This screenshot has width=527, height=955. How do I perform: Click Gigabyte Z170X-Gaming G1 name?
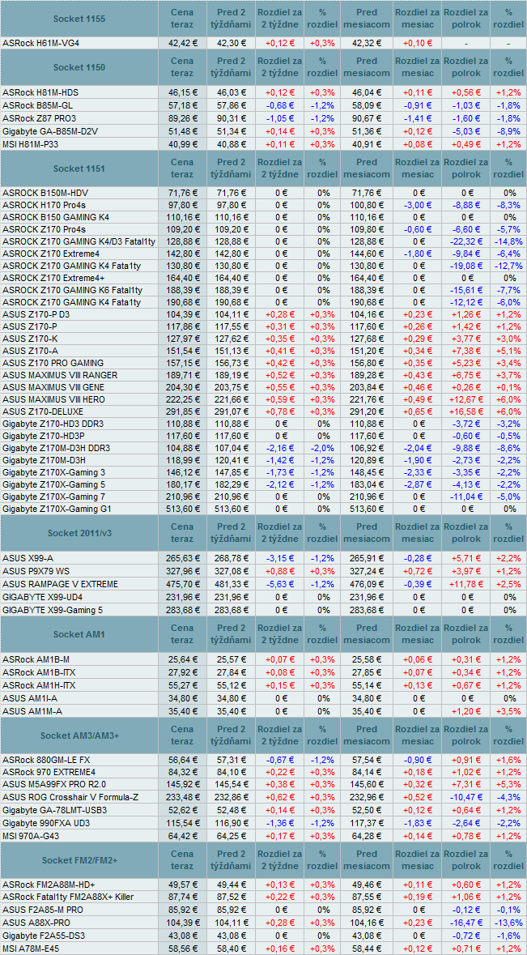[x=57, y=509]
